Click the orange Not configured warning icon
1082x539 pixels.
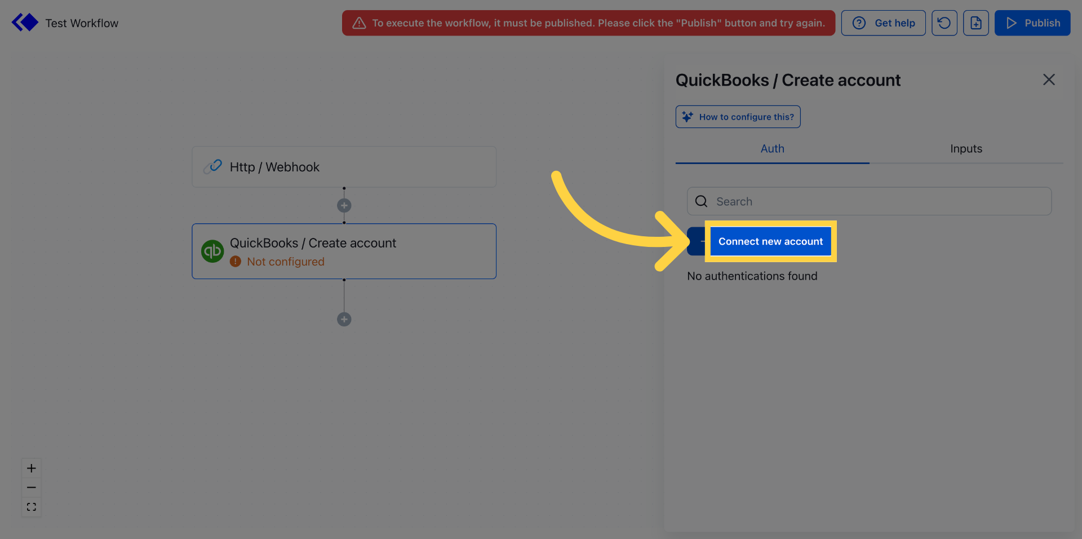pos(236,262)
